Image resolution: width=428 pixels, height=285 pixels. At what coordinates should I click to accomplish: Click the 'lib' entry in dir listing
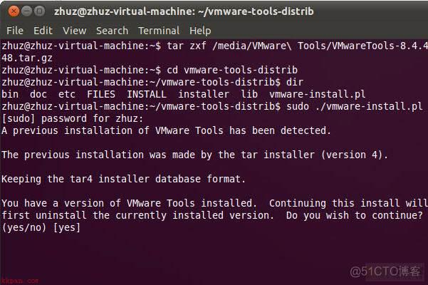tap(249, 94)
